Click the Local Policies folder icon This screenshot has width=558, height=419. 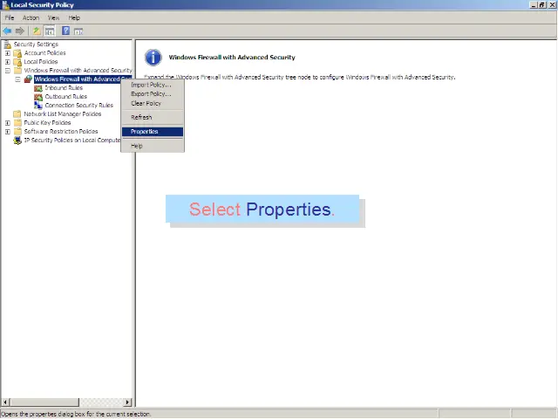[17, 62]
